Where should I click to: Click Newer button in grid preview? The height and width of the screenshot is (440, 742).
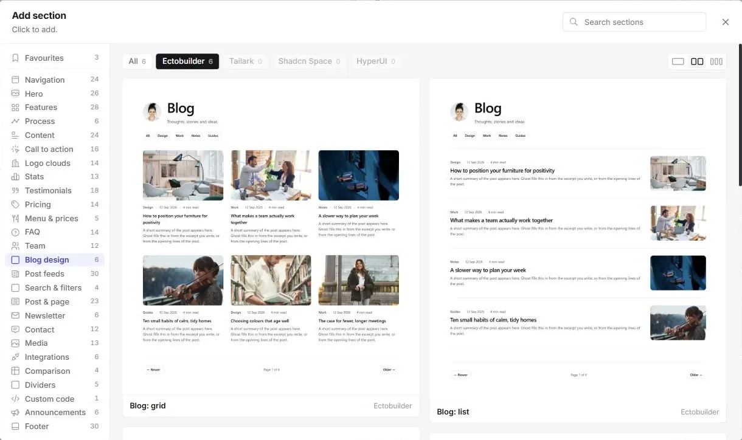tap(153, 370)
